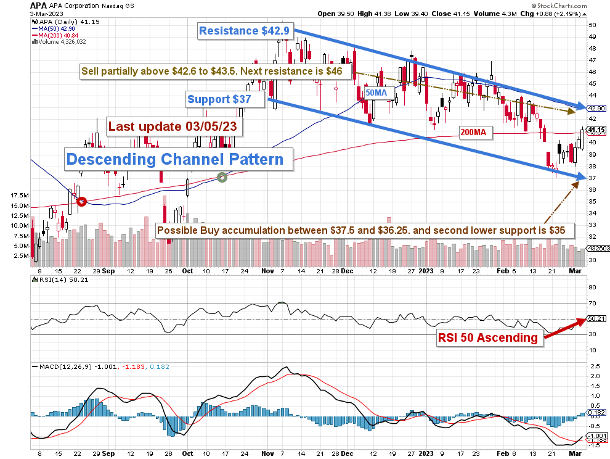Select the candlestick chart icon beside APA (Daily)

(x=34, y=20)
